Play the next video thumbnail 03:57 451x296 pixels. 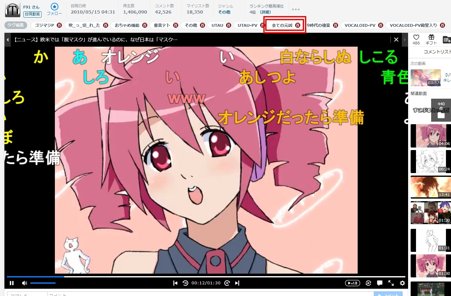click(x=426, y=78)
